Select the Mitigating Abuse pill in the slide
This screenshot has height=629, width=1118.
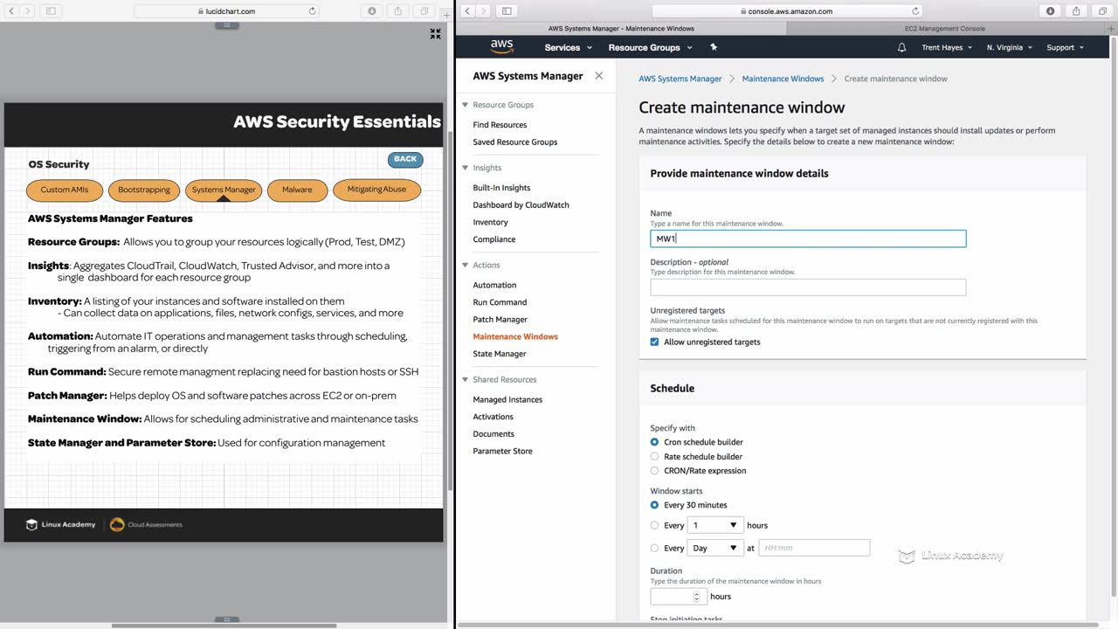coord(376,190)
